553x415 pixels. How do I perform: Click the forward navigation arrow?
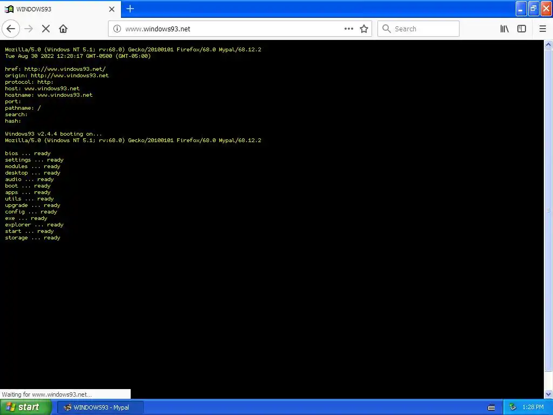tap(29, 29)
